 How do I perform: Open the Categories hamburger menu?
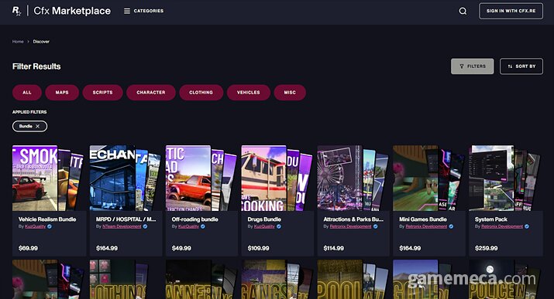click(x=143, y=11)
